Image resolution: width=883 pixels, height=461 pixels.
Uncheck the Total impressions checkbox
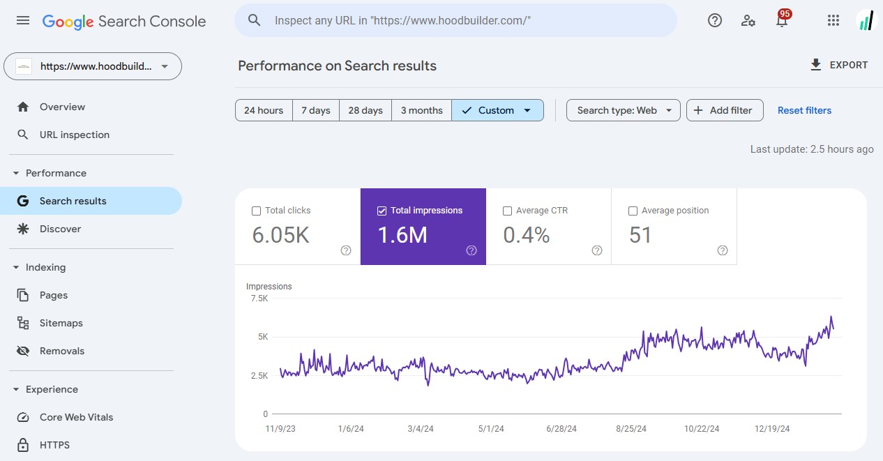[382, 211]
